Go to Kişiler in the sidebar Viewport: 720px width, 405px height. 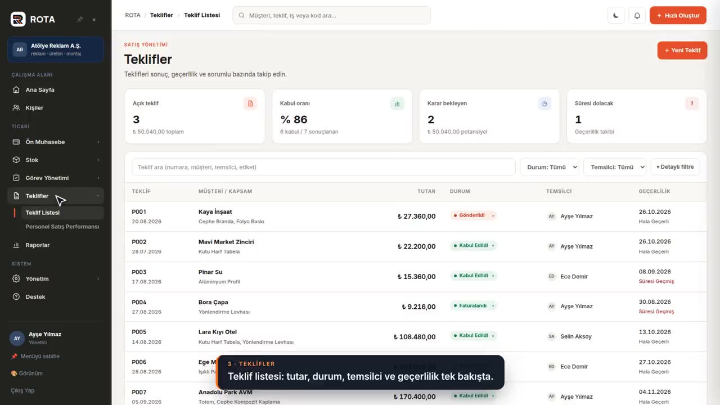pyautogui.click(x=56, y=108)
